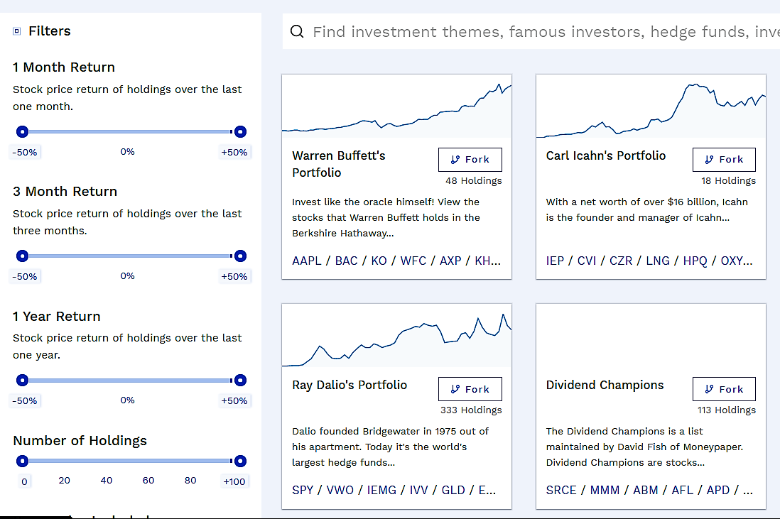780x519 pixels.
Task: Click Number of Holdings minimum slider handle
Action: point(22,461)
